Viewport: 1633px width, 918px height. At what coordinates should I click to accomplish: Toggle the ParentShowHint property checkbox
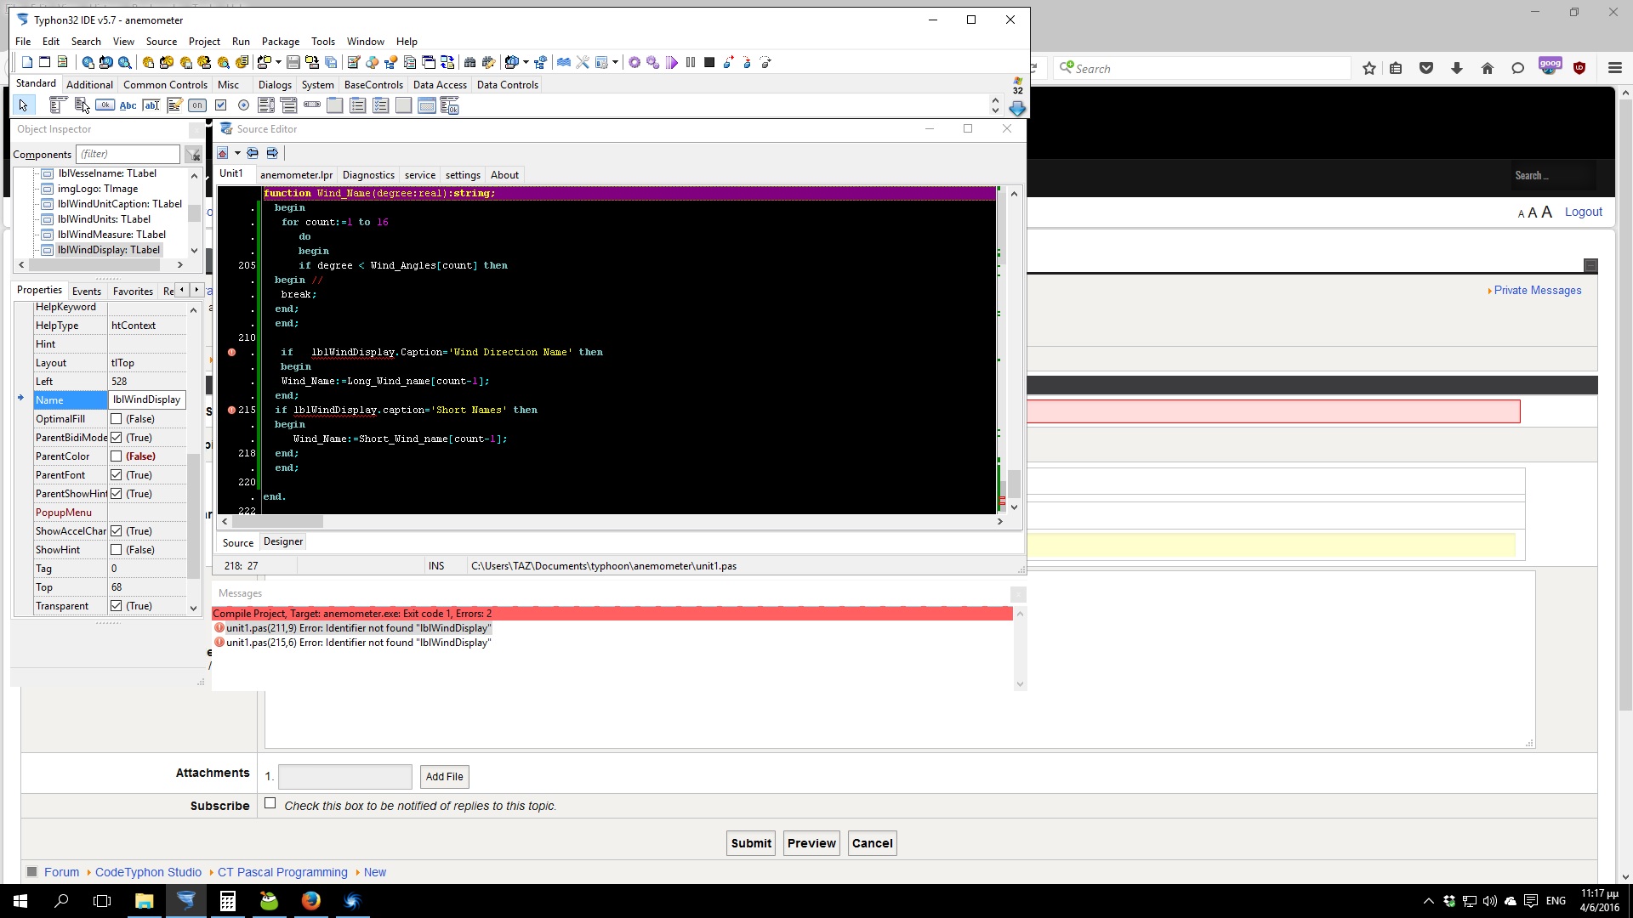point(116,494)
